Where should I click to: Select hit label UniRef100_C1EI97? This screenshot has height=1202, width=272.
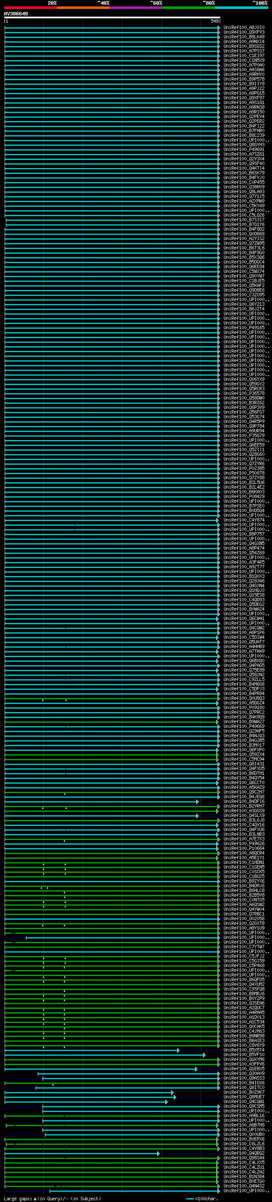[244, 55]
